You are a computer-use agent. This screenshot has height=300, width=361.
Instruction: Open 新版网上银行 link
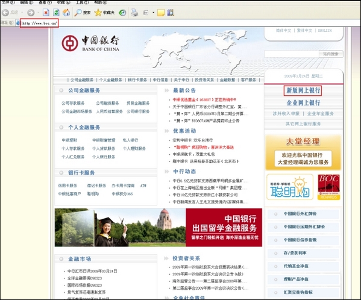(x=303, y=90)
